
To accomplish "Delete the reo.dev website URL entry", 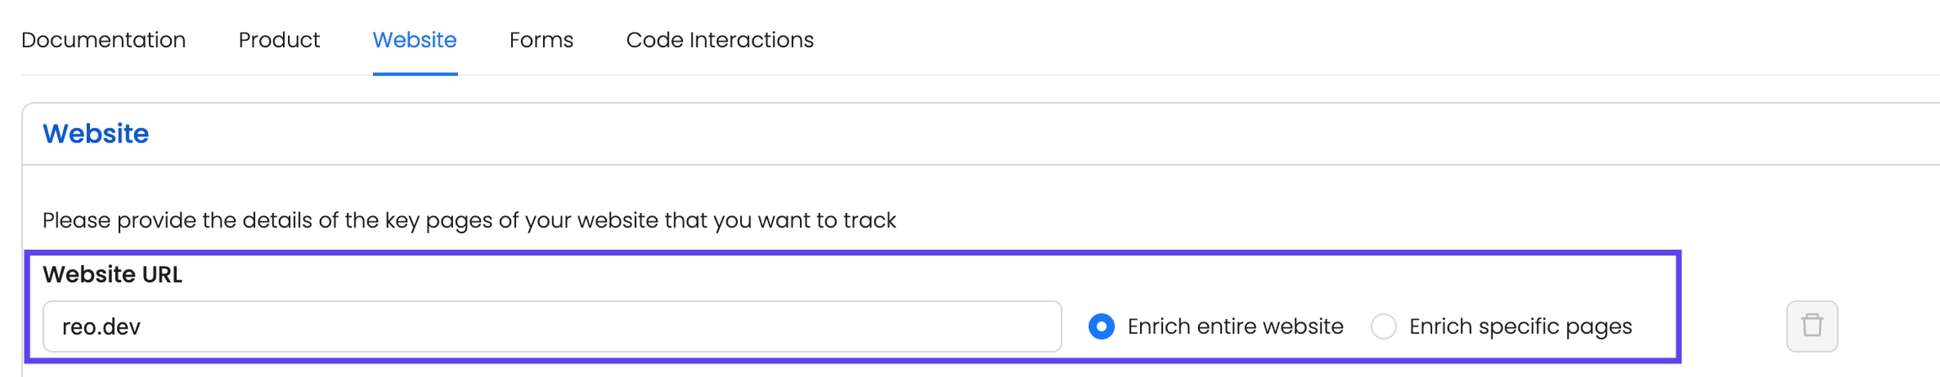I will click(1811, 326).
